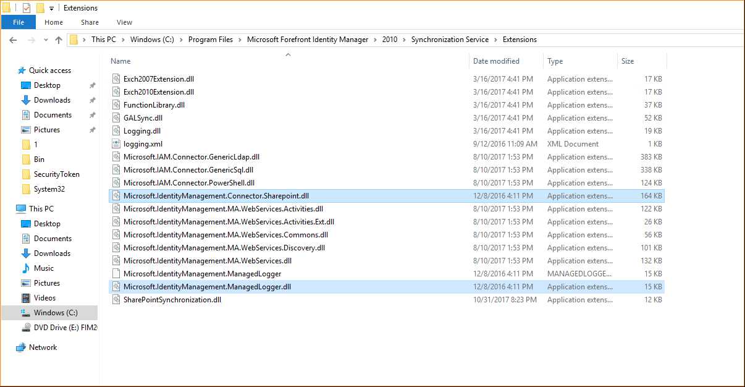Click the logging.xml document icon

117,144
